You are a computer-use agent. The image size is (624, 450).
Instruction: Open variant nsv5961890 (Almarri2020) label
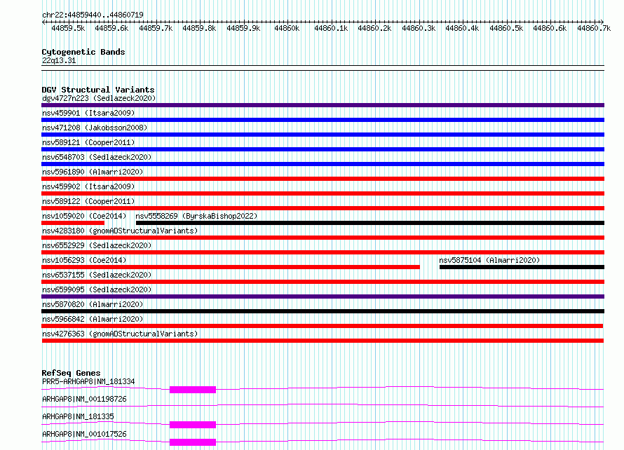[x=93, y=172]
